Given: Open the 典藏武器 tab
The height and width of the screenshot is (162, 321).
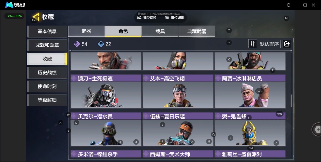Looking at the screenshot, I should [197, 31].
